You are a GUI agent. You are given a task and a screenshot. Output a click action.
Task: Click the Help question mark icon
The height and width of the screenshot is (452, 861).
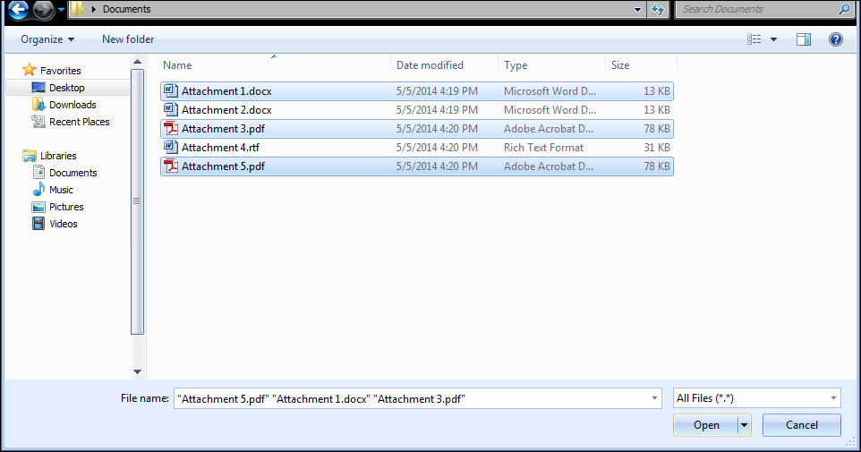coord(835,39)
